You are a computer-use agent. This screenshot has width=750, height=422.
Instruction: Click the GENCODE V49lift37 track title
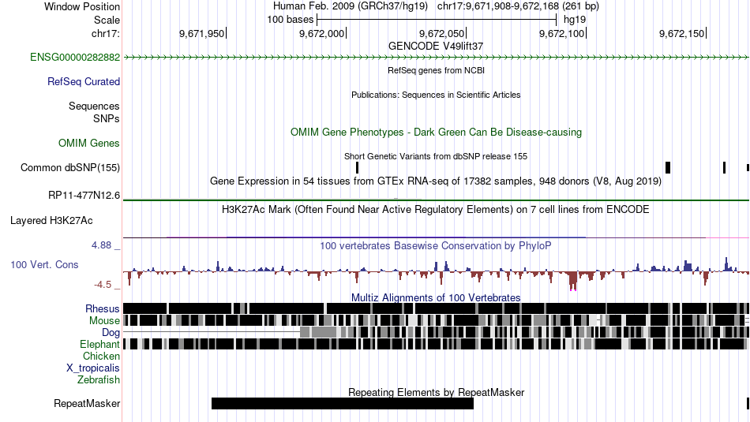(x=436, y=47)
